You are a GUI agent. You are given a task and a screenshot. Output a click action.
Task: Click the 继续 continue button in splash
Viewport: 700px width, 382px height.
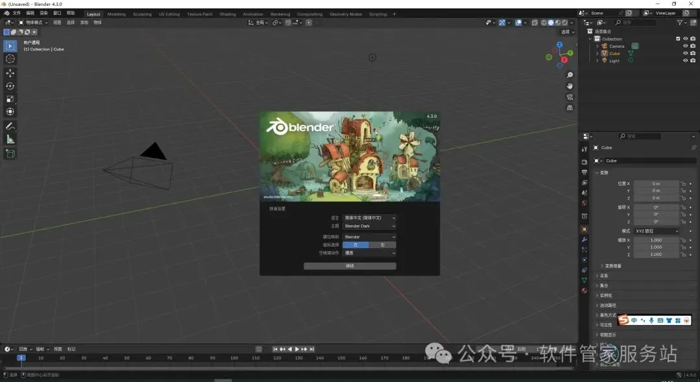click(349, 265)
